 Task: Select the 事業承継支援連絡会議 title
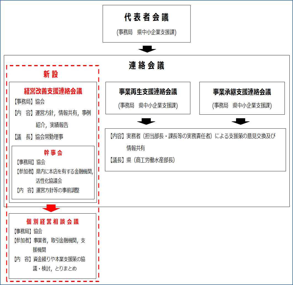[242, 92]
